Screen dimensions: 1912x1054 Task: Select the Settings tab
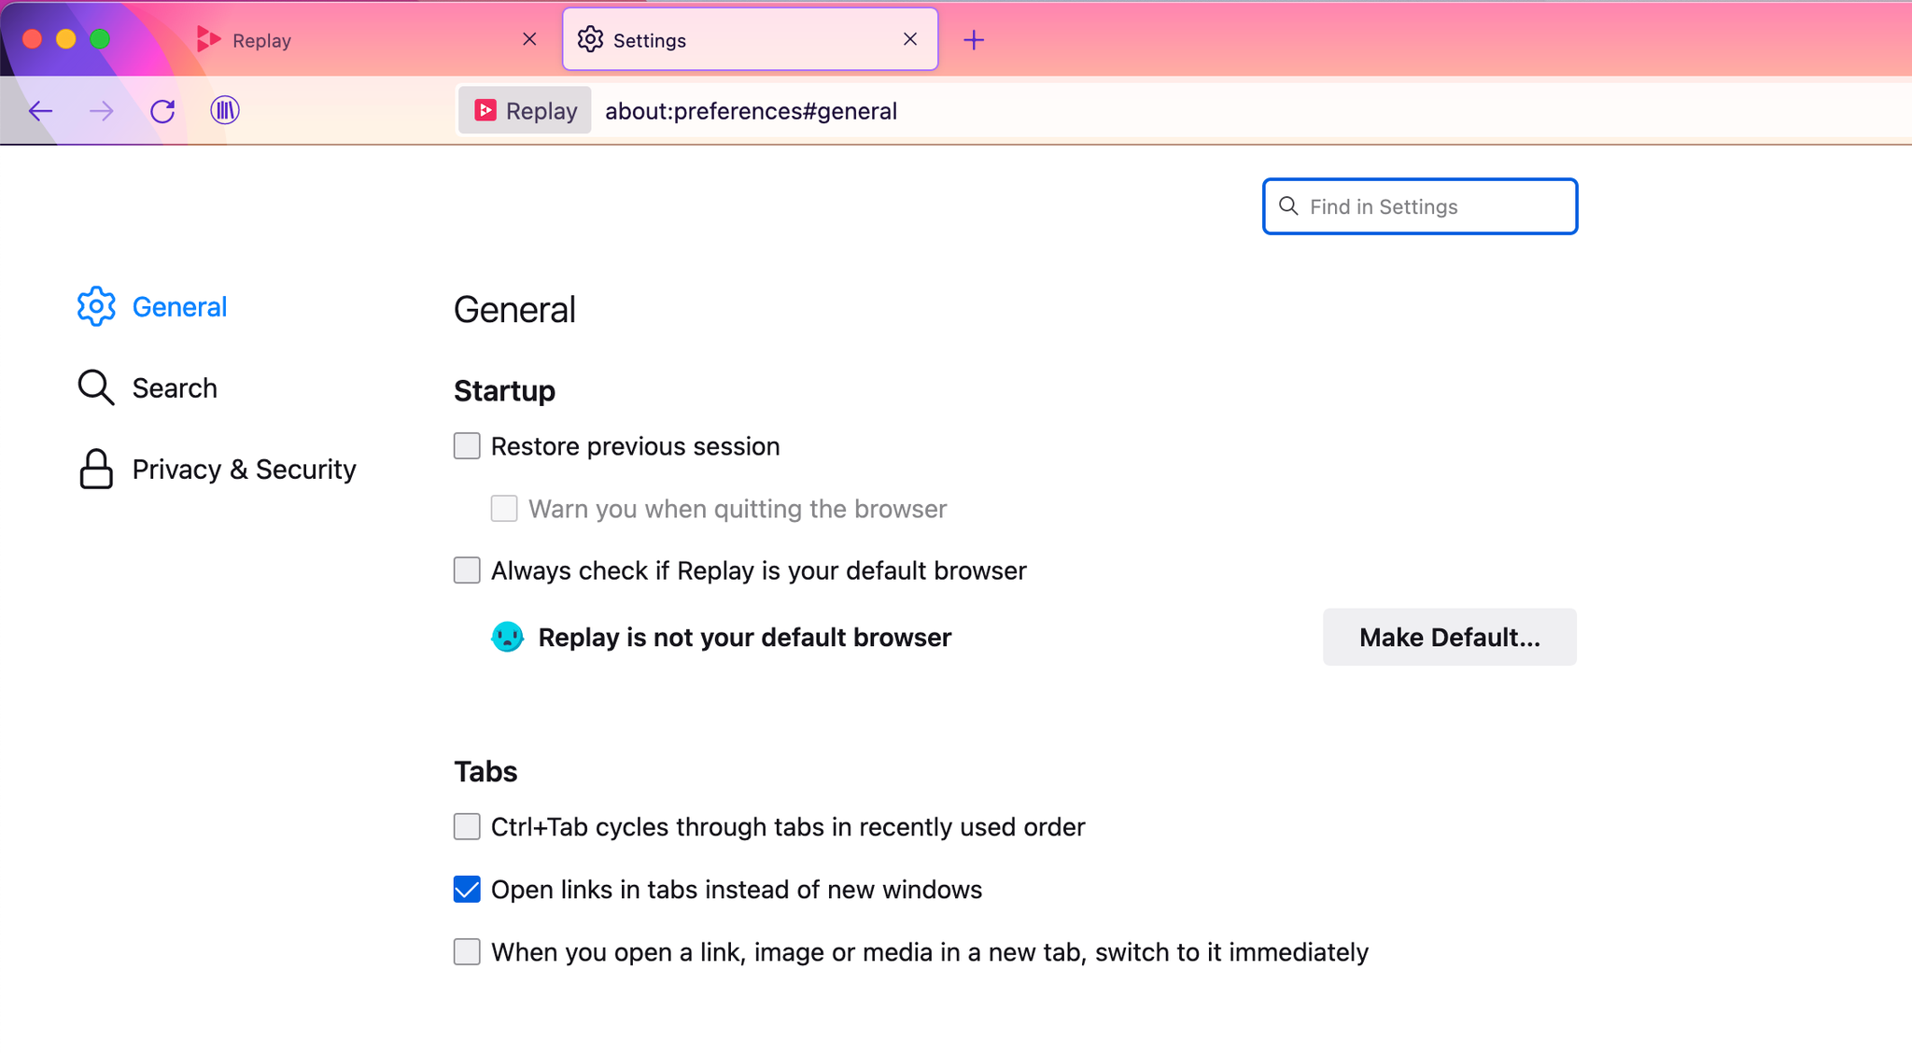[750, 39]
